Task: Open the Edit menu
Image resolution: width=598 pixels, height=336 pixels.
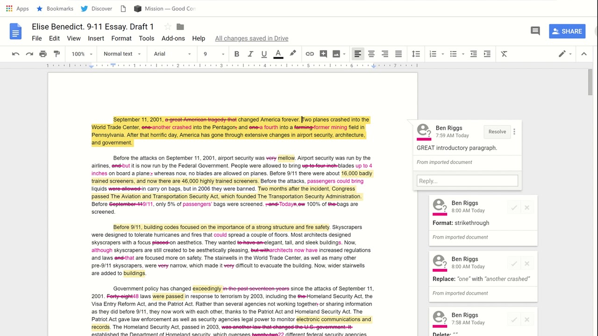Action: [x=54, y=38]
